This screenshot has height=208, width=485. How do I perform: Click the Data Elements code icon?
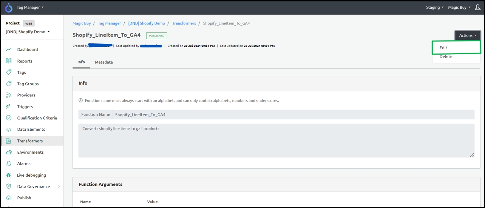9,129
